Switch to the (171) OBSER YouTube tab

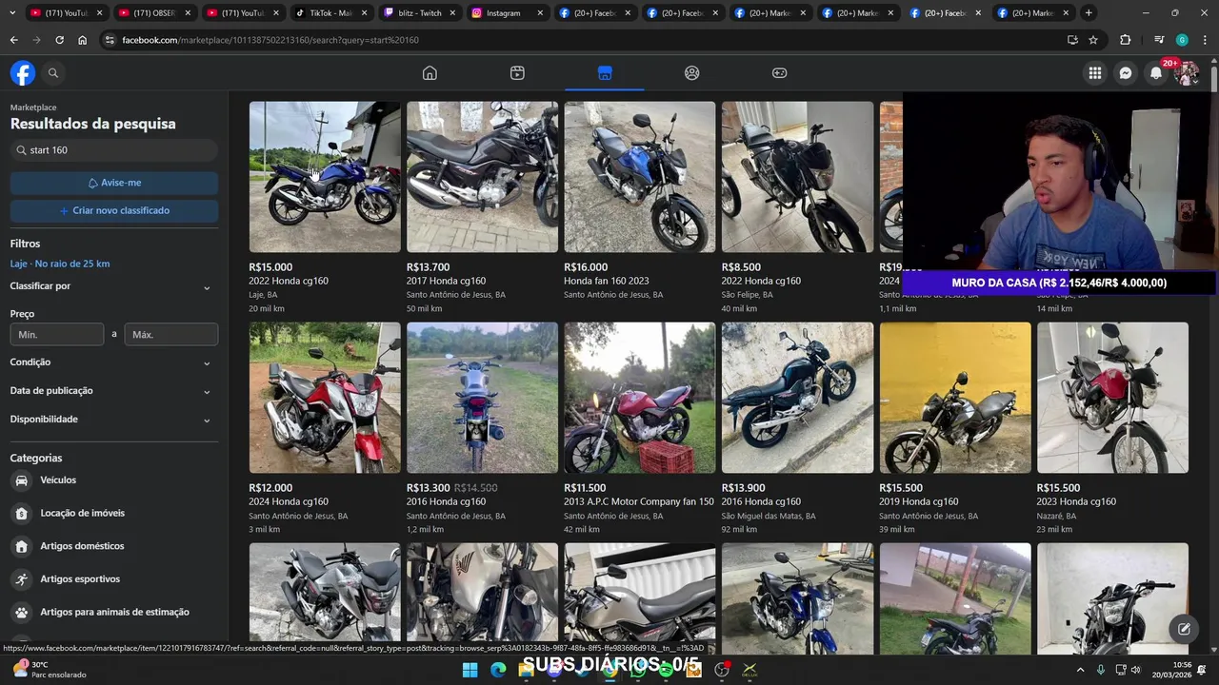tap(153, 13)
